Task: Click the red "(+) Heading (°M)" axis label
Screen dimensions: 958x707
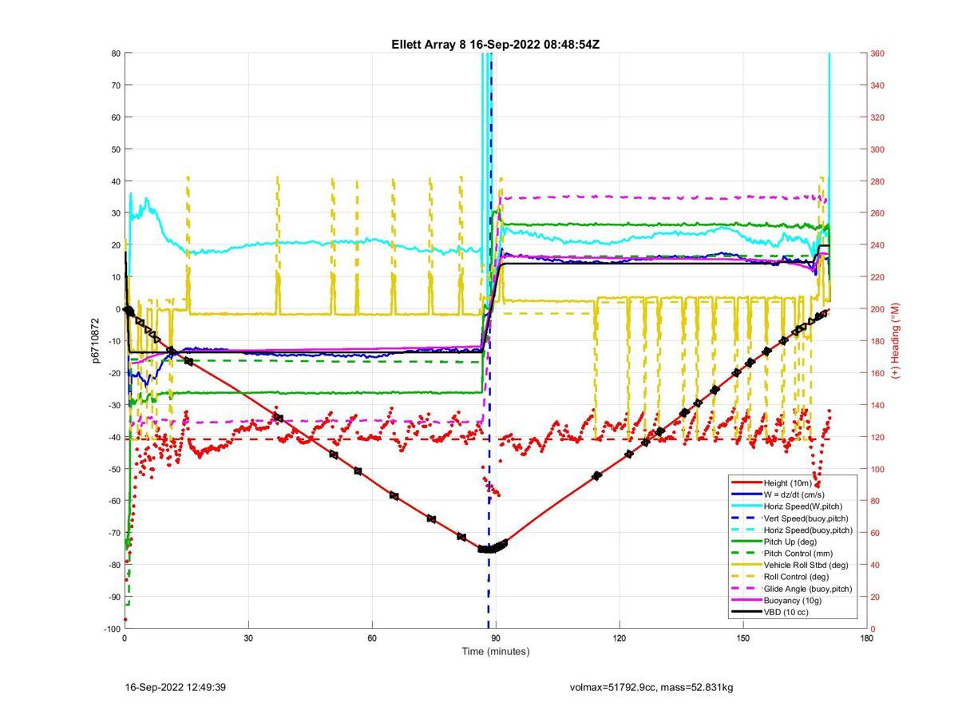Action: 896,341
